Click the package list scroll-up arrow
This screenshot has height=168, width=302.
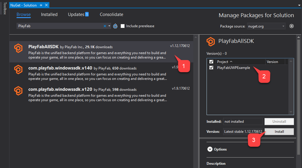pos(196,37)
